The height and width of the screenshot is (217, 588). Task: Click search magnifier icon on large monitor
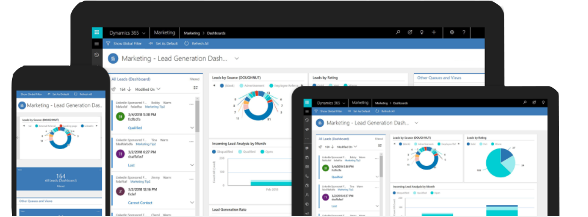pyautogui.click(x=398, y=32)
